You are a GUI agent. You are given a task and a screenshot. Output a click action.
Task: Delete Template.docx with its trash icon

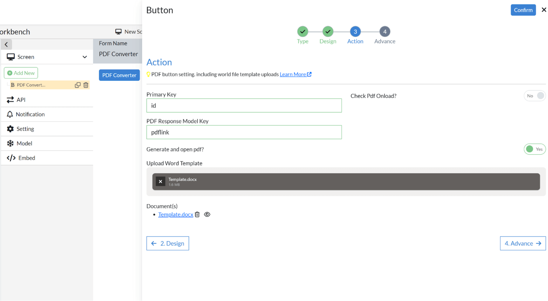pyautogui.click(x=197, y=214)
